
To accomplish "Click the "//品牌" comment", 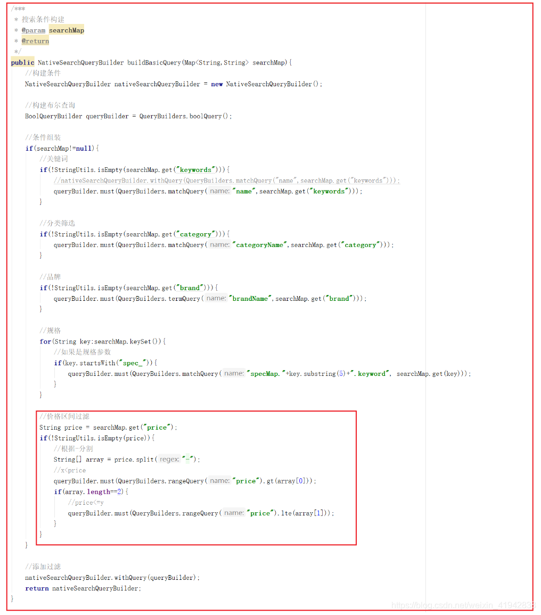I will [x=50, y=277].
